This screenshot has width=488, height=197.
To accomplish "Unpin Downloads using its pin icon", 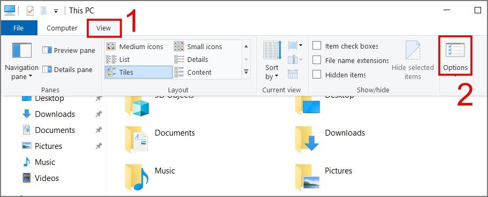I will click(x=98, y=114).
